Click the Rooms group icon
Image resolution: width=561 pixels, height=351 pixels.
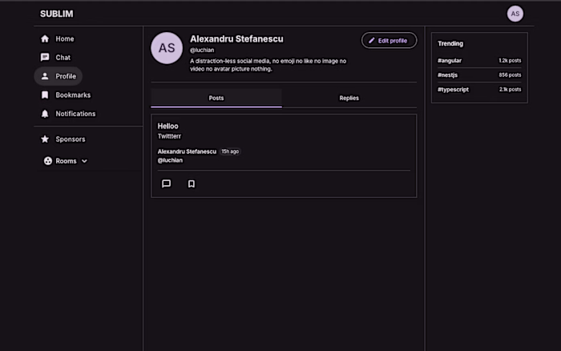click(x=48, y=161)
